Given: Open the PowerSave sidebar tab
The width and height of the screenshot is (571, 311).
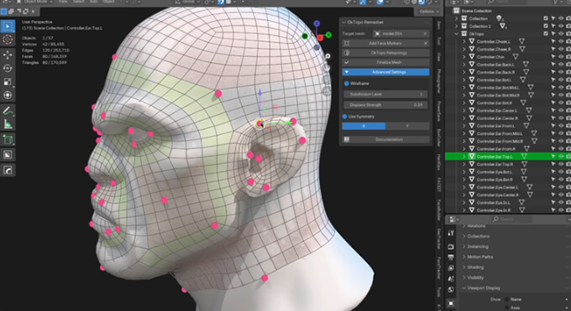Looking at the screenshot, I should 439,111.
